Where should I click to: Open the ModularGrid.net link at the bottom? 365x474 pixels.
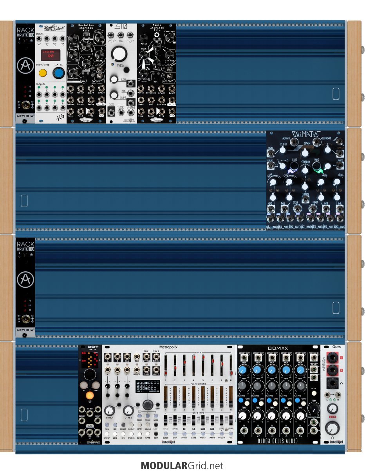[x=182, y=466]
